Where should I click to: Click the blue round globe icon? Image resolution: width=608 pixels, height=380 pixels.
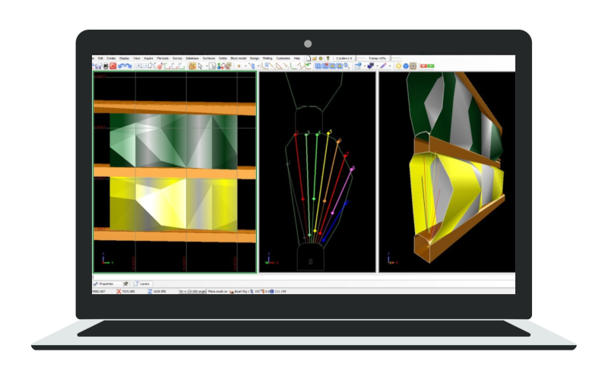point(406,66)
